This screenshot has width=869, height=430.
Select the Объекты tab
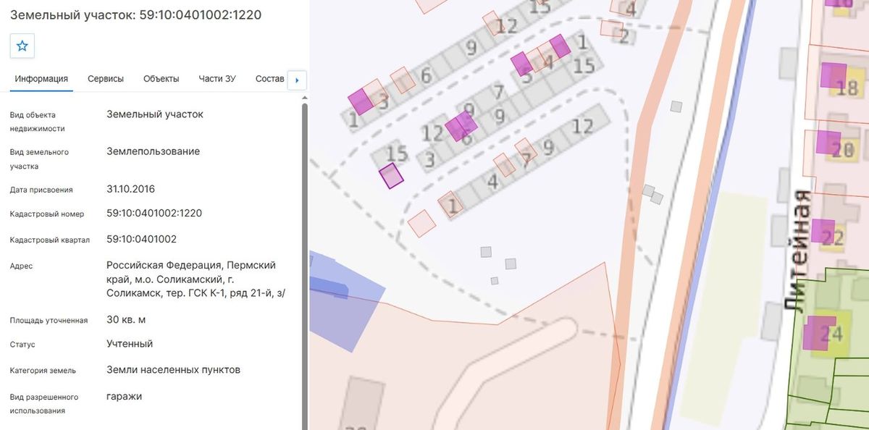(x=161, y=79)
